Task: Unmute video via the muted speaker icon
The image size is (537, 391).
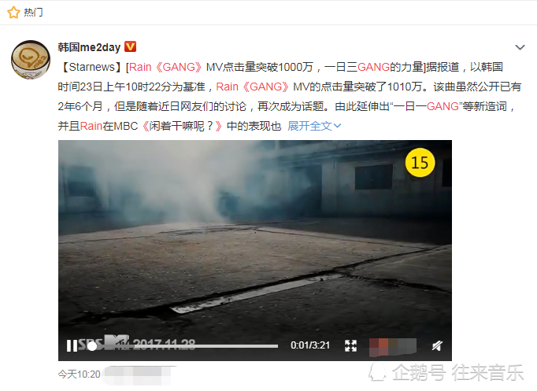Action: pos(437,346)
